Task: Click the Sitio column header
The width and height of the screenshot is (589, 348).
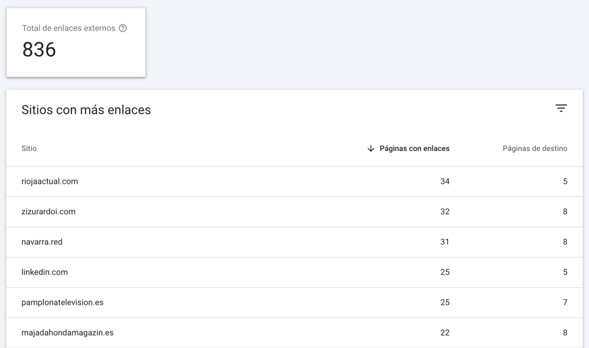Action: 29,149
